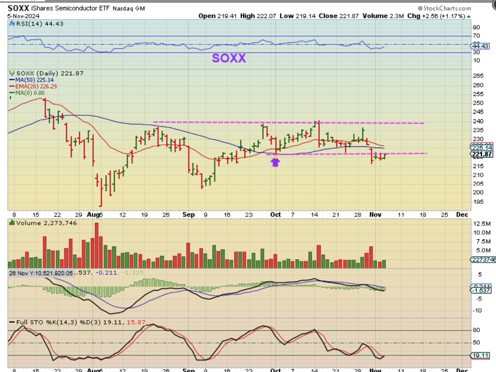Click the 90 RSI axis label
This screenshot has height=372, width=496.
476,27
